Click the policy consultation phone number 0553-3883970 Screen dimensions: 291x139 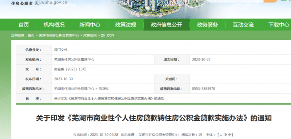tap(203, 89)
